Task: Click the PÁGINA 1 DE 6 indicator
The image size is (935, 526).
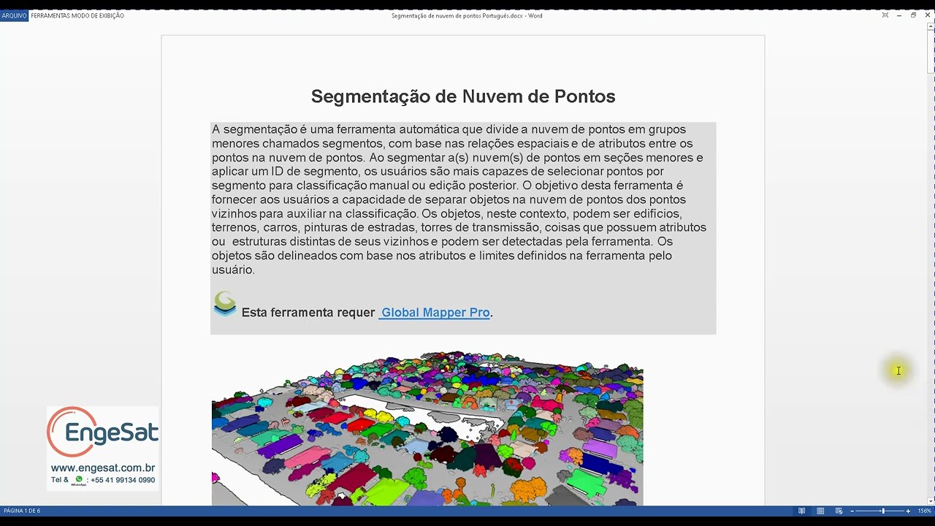Action: (x=22, y=511)
